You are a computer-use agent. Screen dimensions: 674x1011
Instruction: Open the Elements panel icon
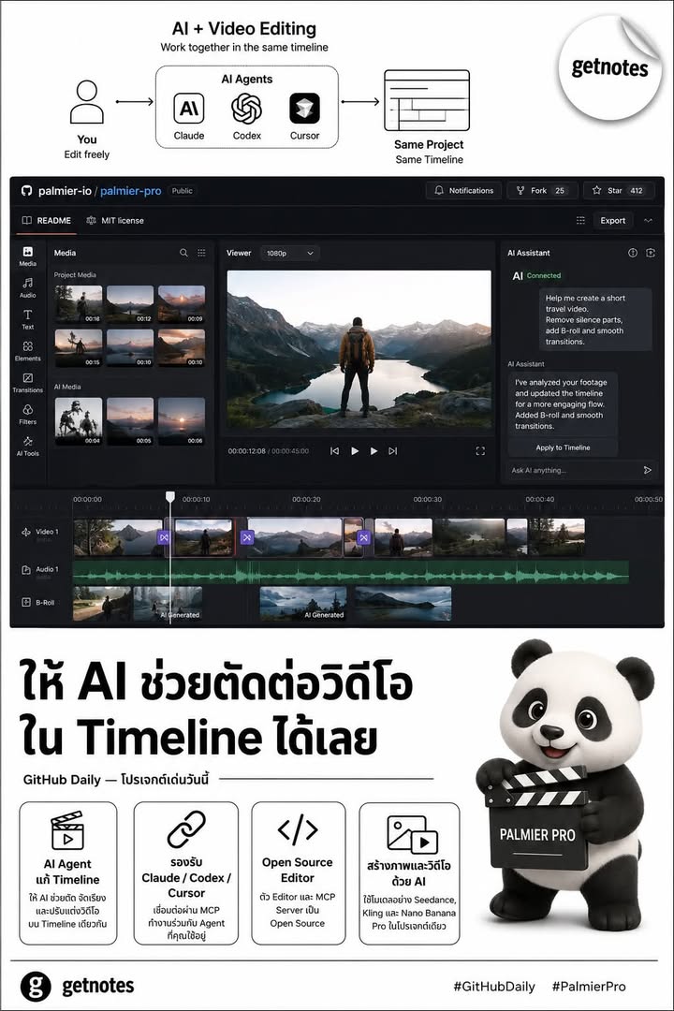click(x=28, y=350)
